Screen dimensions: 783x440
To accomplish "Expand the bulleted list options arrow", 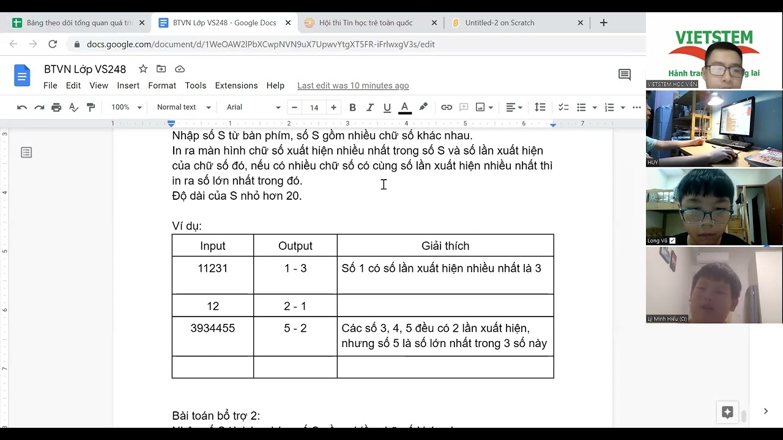I will [x=595, y=108].
